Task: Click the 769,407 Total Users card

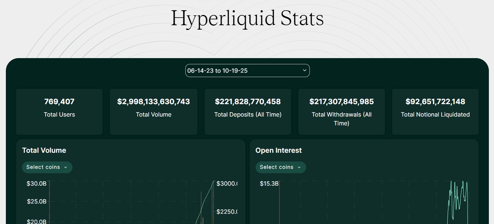Action: click(59, 111)
